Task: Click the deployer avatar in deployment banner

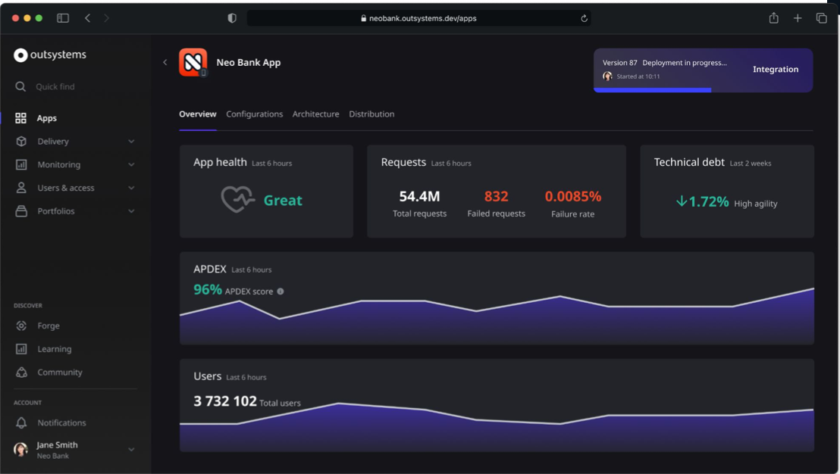Action: pos(607,76)
